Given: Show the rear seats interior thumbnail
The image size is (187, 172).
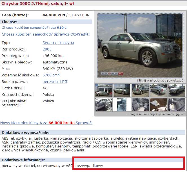Looking at the screenshot, I should coord(177,105).
